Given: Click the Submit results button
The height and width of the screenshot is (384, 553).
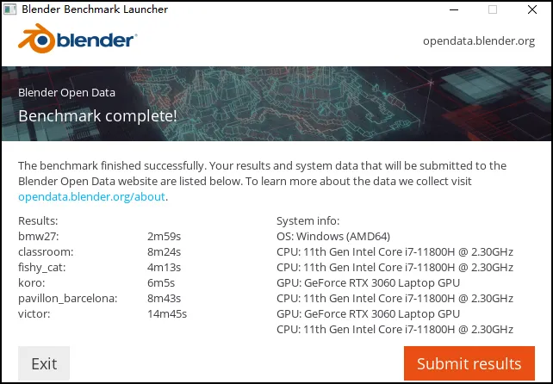Looking at the screenshot, I should click(469, 363).
